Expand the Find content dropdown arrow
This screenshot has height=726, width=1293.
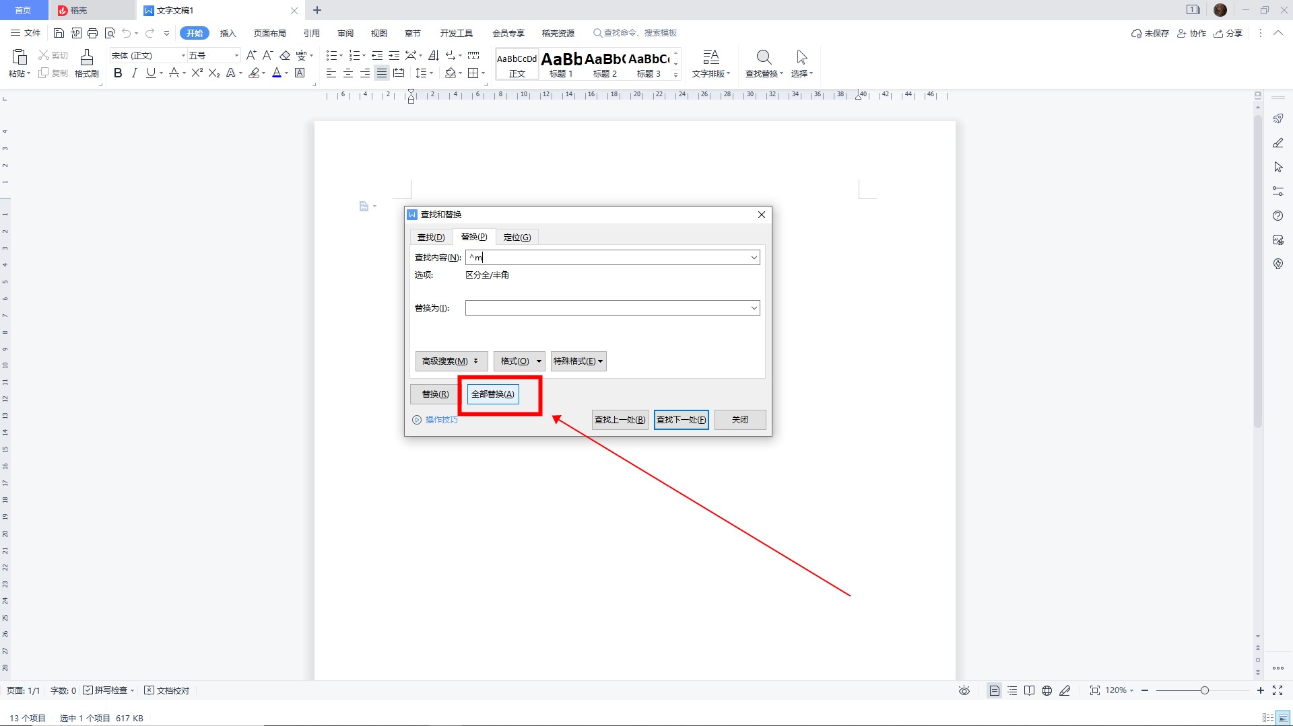[754, 258]
